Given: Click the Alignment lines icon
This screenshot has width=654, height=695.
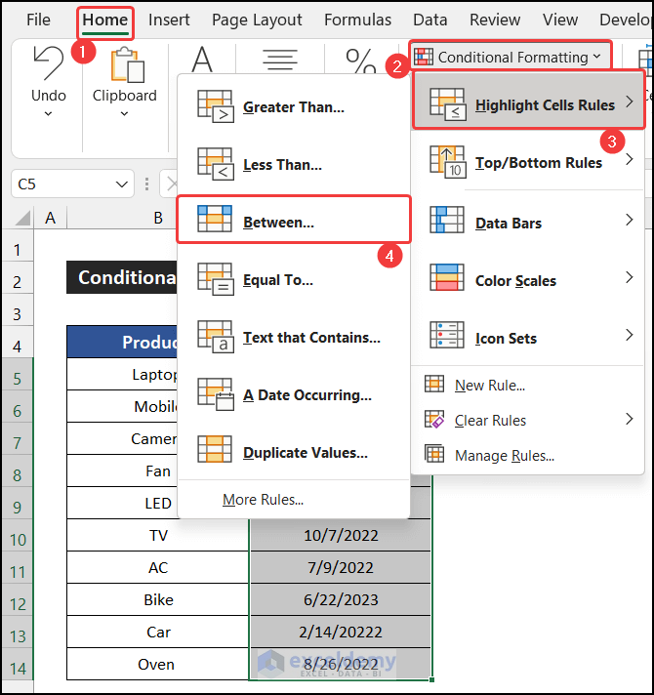Looking at the screenshot, I should (279, 60).
